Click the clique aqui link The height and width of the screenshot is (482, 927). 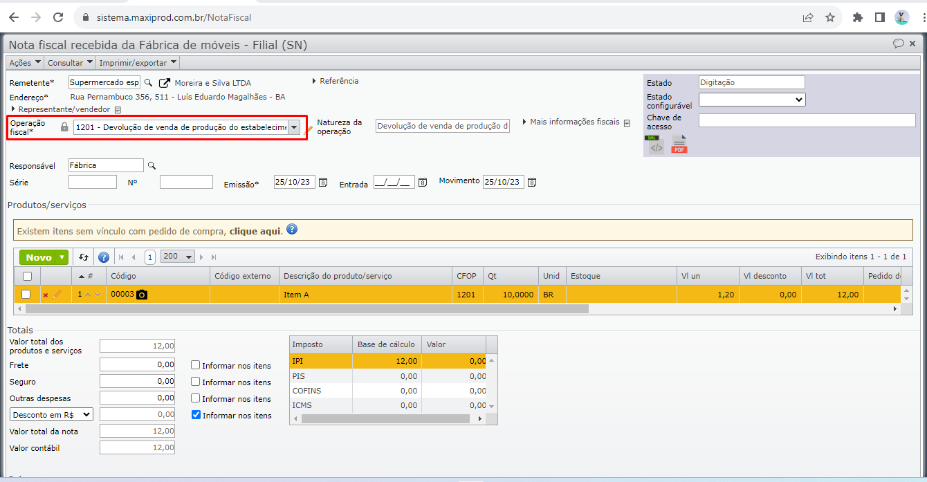click(256, 231)
